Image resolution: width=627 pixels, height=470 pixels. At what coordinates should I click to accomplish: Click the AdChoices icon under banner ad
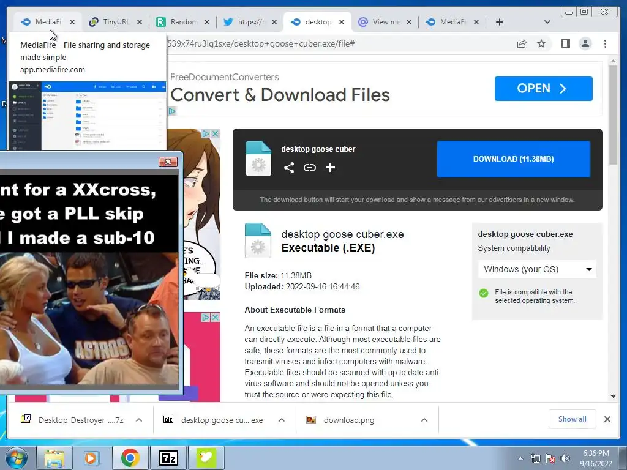(172, 111)
